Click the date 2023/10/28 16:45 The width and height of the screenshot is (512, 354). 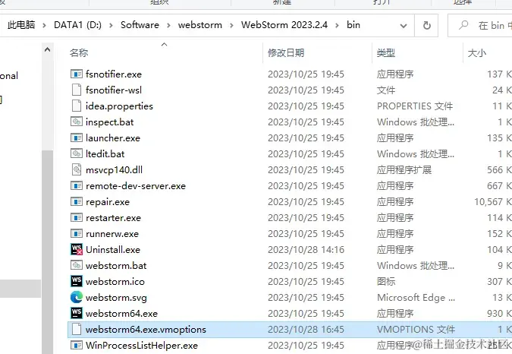click(x=306, y=329)
